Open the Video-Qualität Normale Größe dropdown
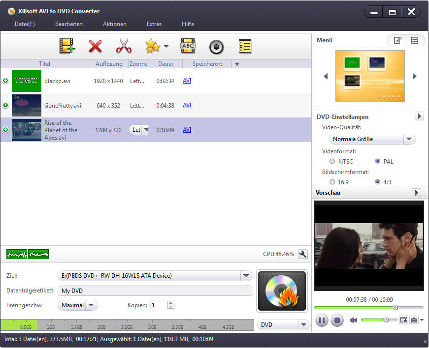429x348 pixels. pos(372,139)
